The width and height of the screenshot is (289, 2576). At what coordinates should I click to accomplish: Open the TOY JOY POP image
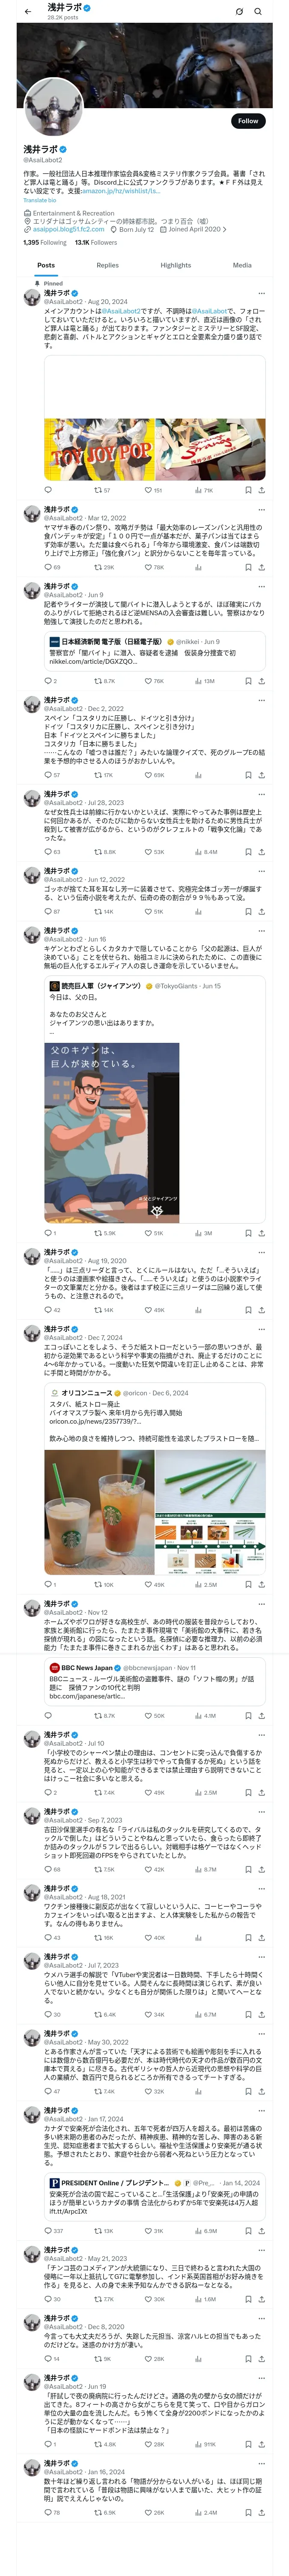tap(98, 449)
